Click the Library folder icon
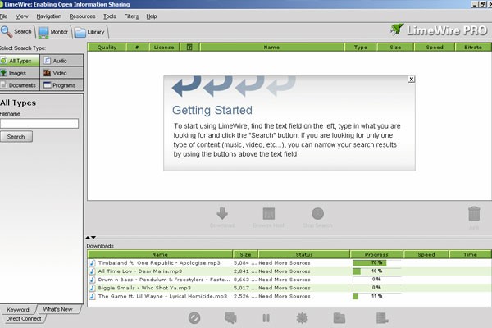 (x=80, y=32)
